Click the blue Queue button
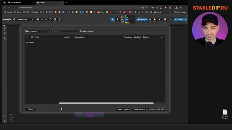Viewport: 232px width, 130px height. click(179, 19)
